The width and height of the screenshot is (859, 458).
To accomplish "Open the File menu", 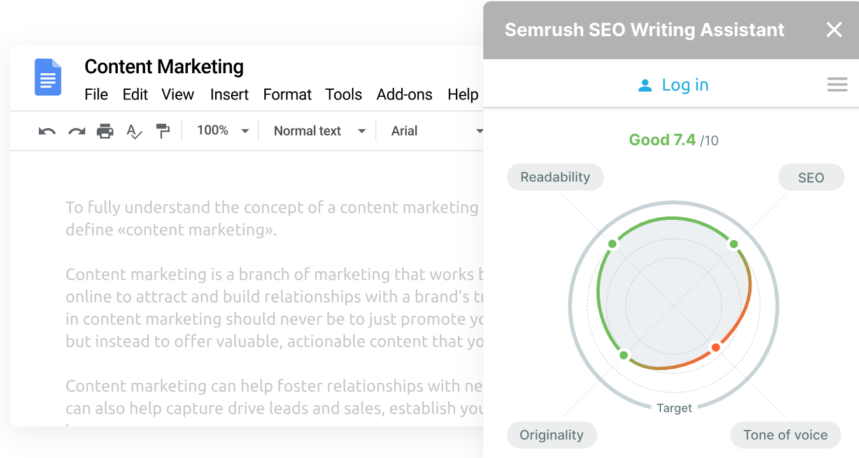I will coord(96,95).
